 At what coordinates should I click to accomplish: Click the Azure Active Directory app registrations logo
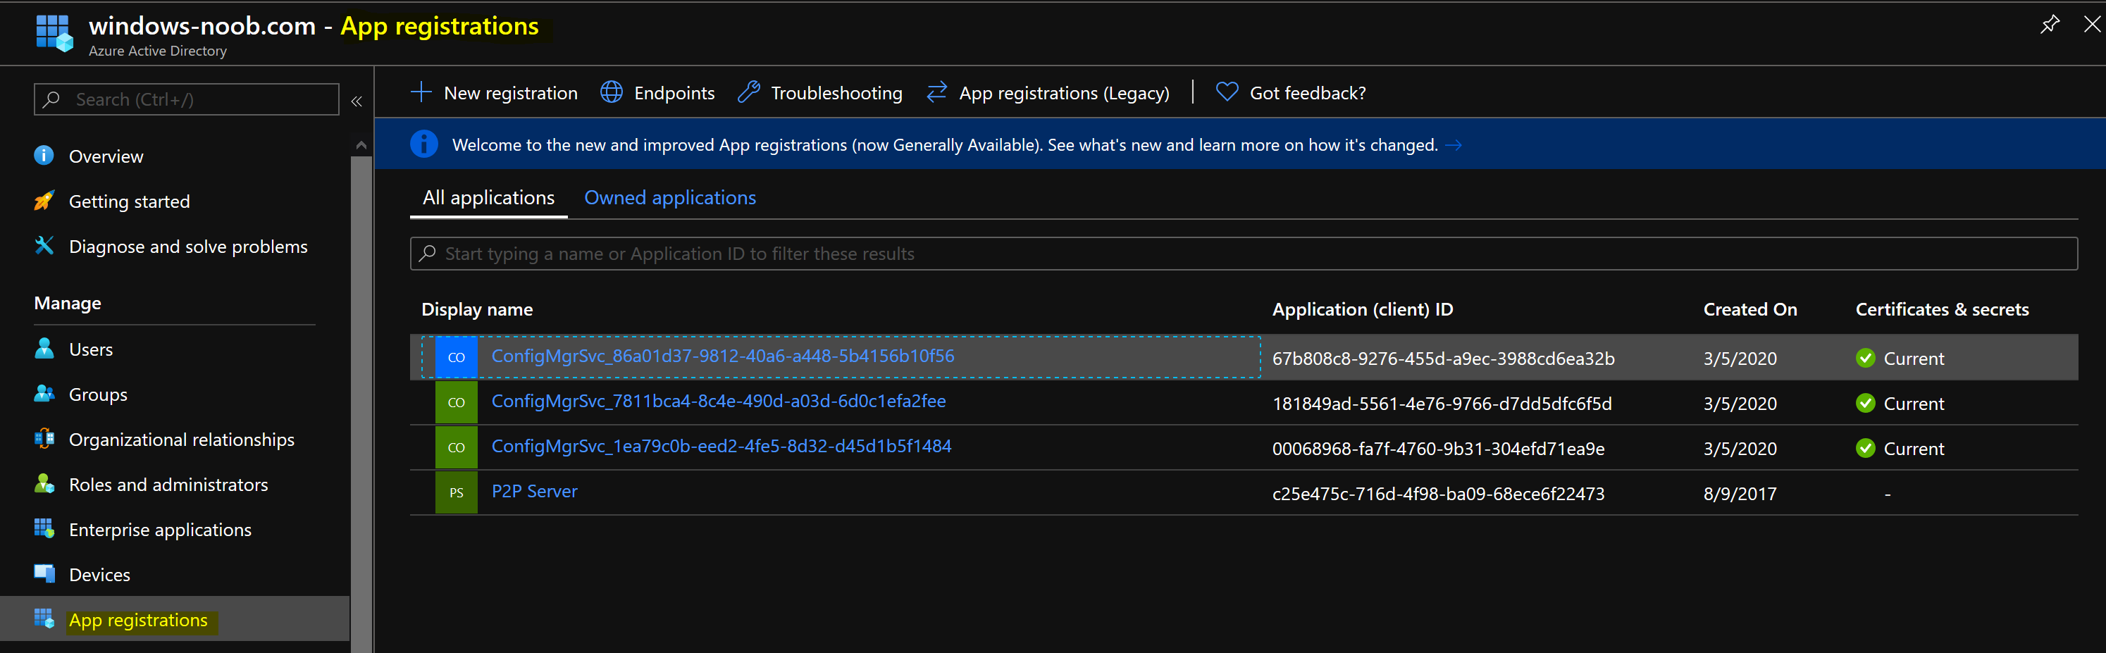tap(55, 34)
